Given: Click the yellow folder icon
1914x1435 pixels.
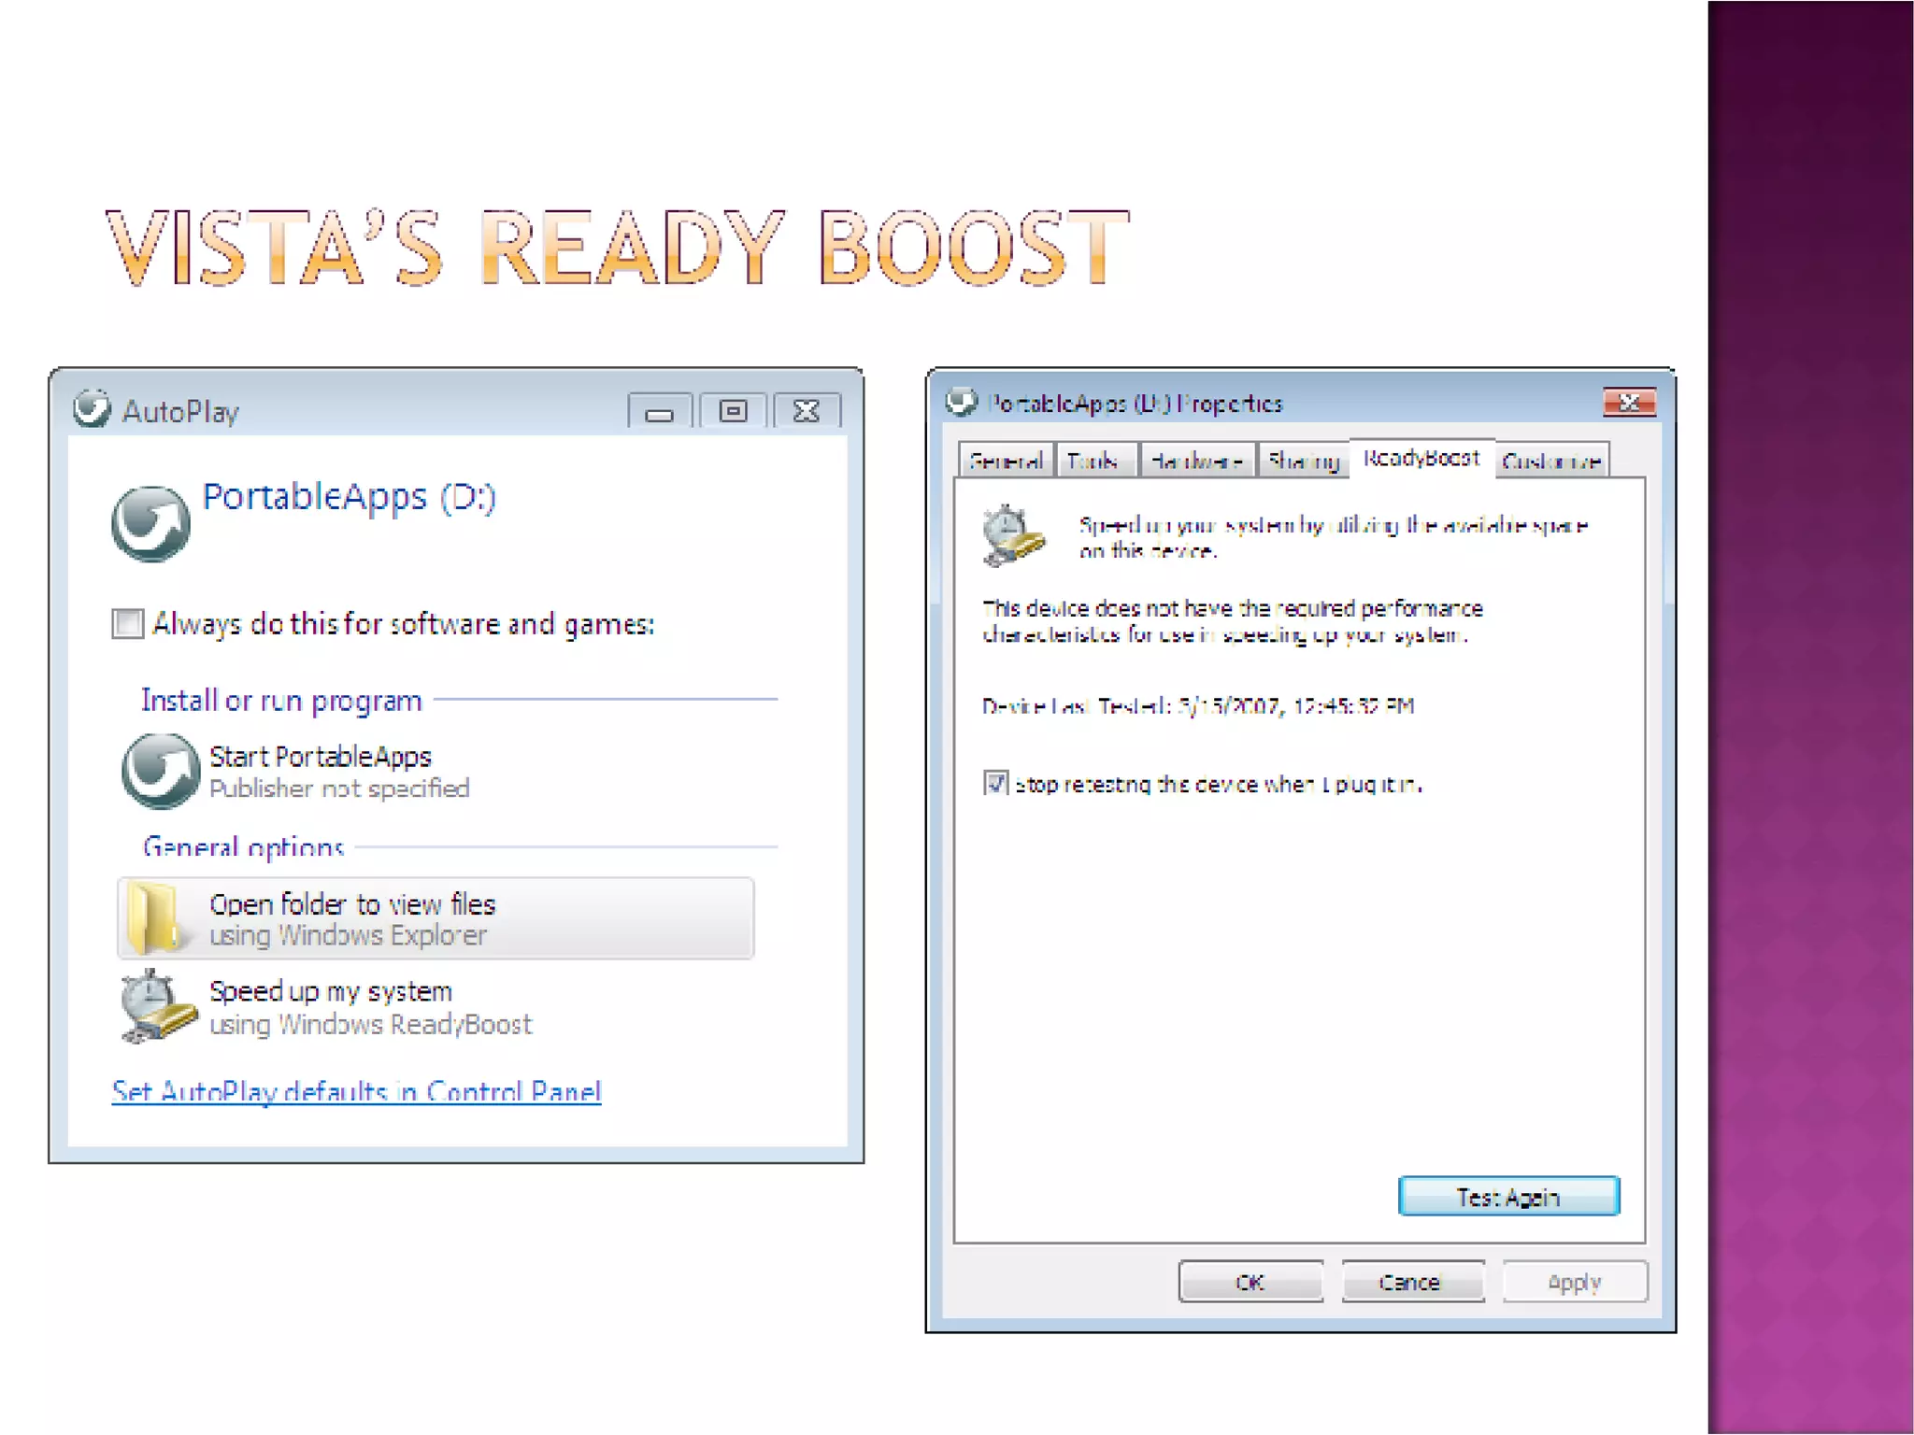Looking at the screenshot, I should click(x=153, y=917).
